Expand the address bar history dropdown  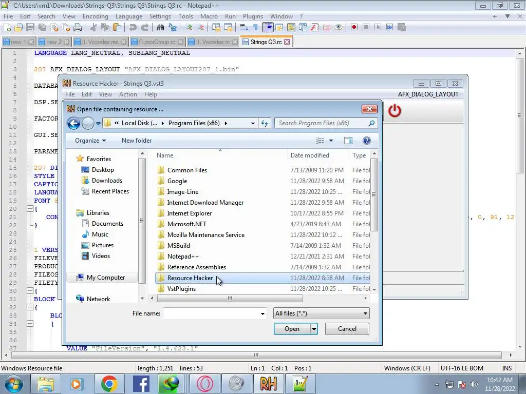click(x=253, y=123)
